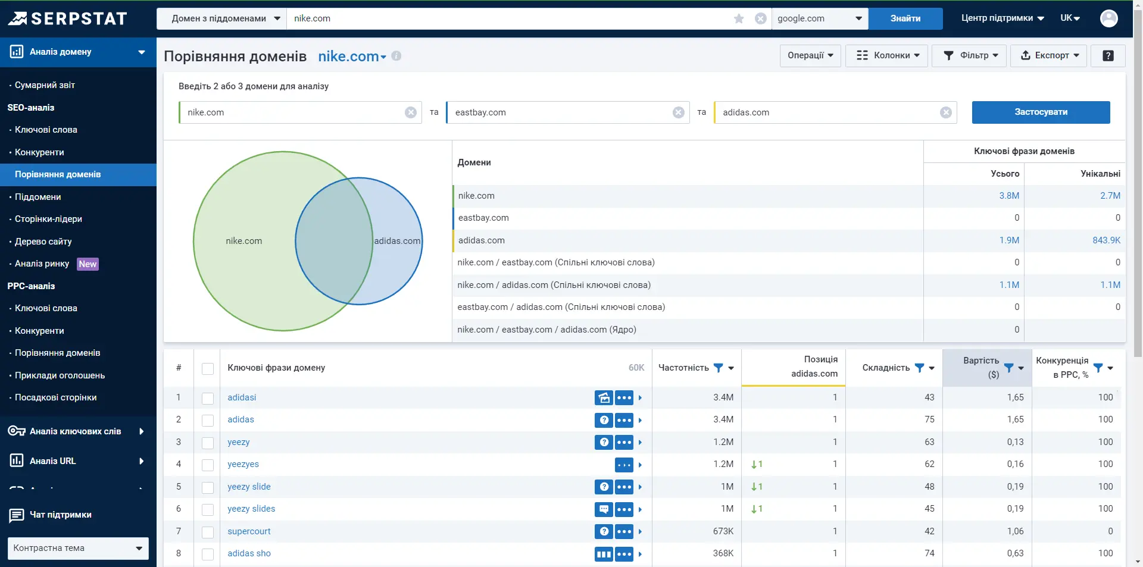The height and width of the screenshot is (567, 1143).
Task: Open the three-dots menu for adidas sho
Action: 624,554
